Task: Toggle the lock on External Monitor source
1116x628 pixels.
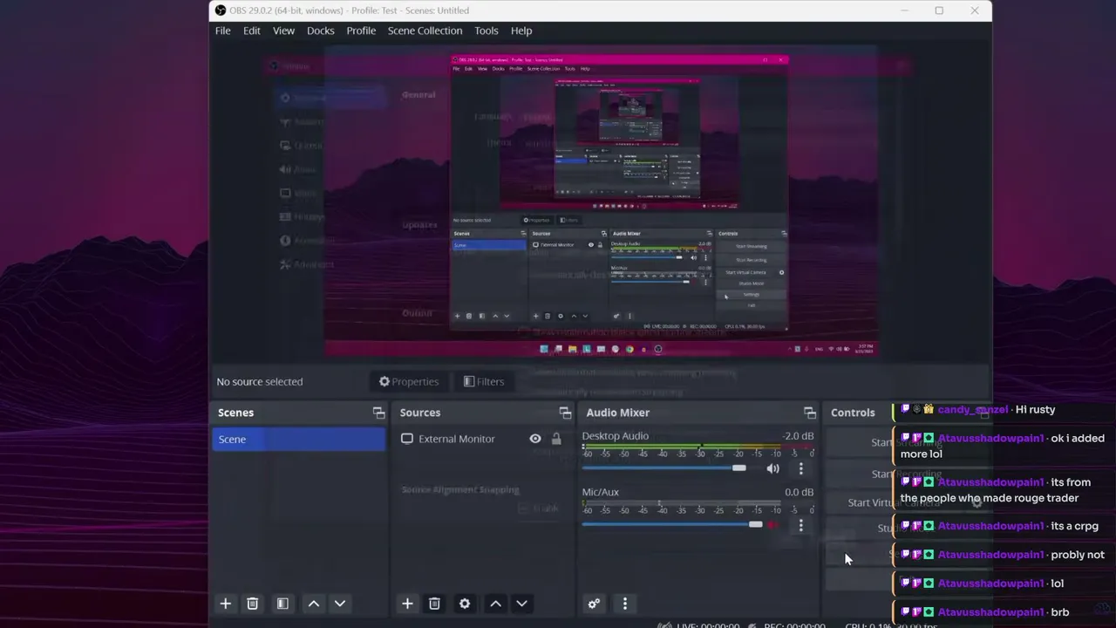Action: (556, 439)
